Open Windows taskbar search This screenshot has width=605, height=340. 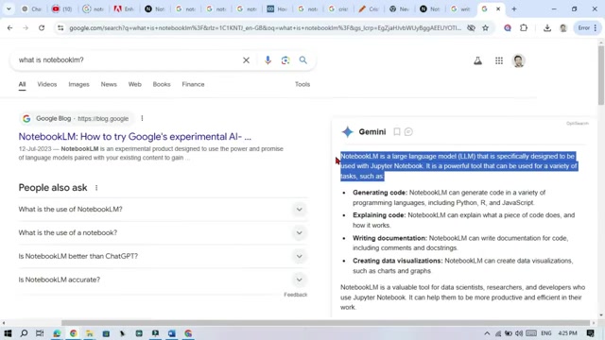click(24, 333)
